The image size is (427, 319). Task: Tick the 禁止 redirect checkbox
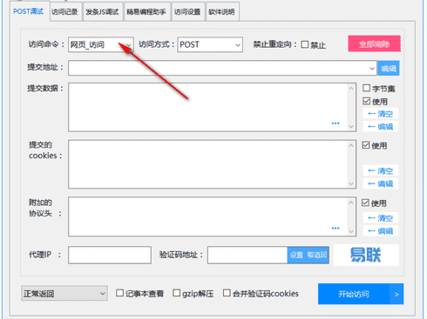pos(304,44)
